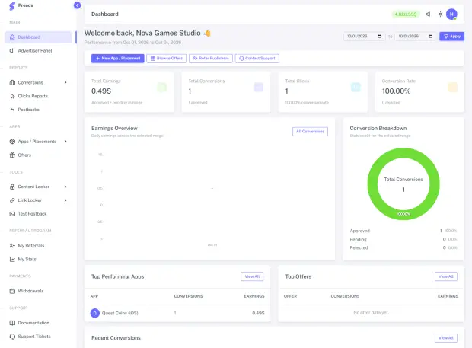
Task: Open My Stats page
Action: tap(27, 259)
